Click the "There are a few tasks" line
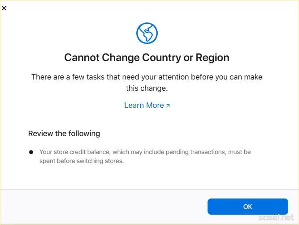The image size is (299, 225). pos(147,77)
